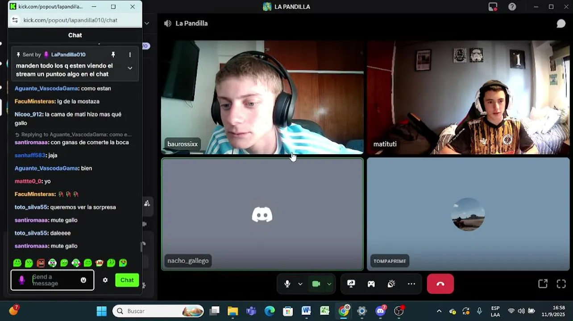The image size is (573, 321).
Task: Open Nicoo_912 username in chat
Action: 29,114
